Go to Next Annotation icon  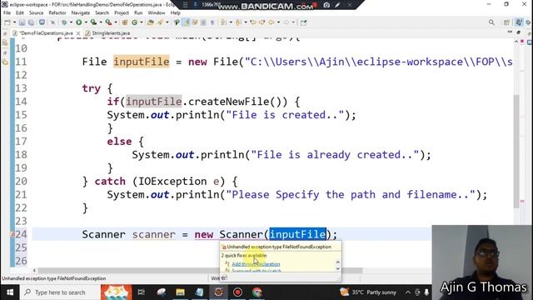[x=223, y=22]
